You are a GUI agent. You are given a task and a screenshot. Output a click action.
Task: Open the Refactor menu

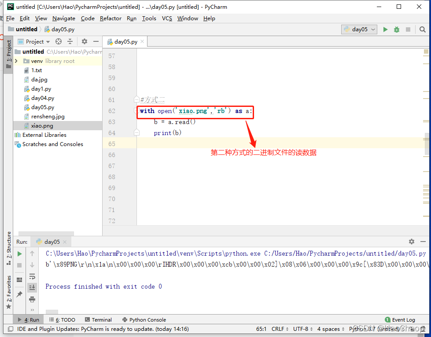point(110,18)
